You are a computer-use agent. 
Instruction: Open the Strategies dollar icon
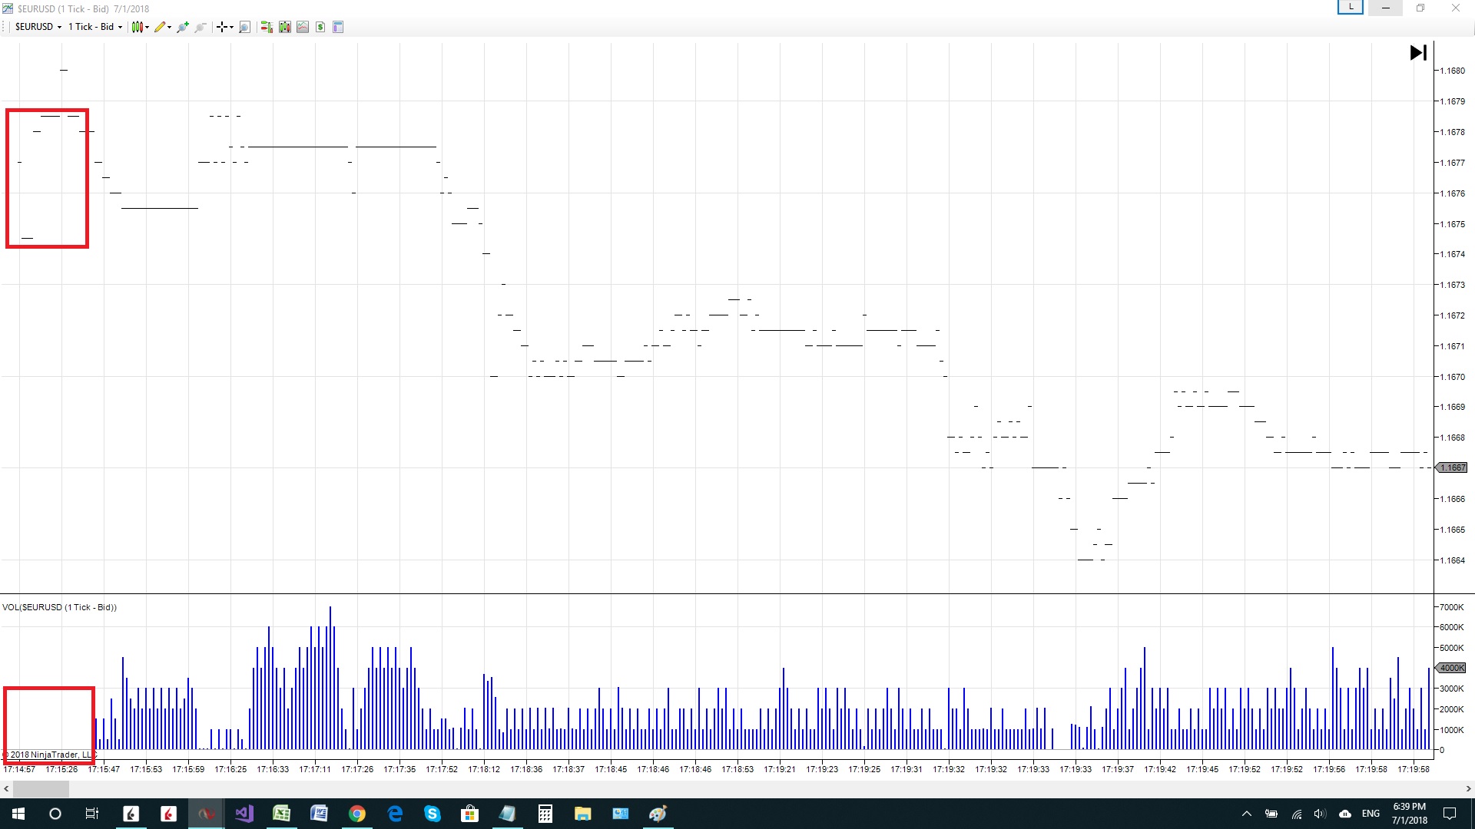(320, 27)
